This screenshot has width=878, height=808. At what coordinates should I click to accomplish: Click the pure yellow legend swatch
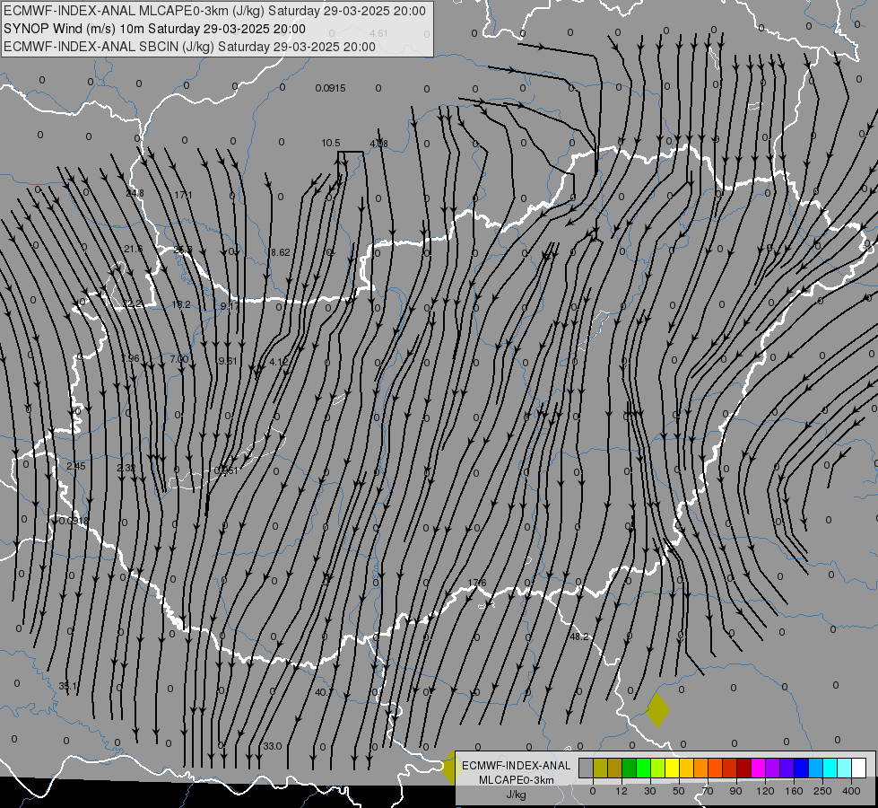click(672, 768)
